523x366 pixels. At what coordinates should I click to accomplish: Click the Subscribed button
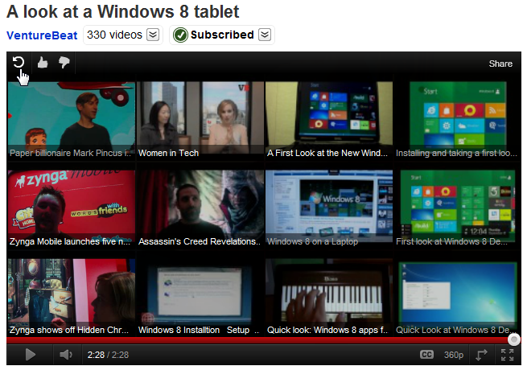point(222,35)
